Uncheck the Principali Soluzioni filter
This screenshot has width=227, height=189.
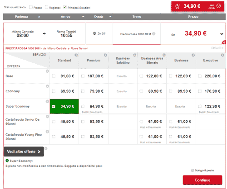(65, 7)
